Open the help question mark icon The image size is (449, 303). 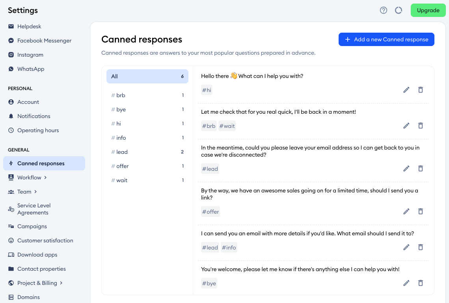[x=383, y=10]
